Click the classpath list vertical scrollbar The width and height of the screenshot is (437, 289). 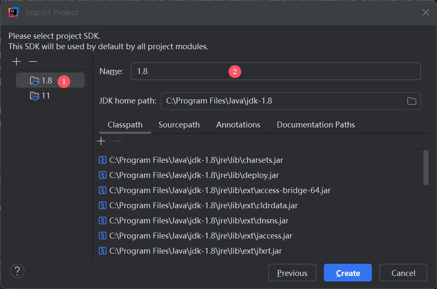point(426,167)
